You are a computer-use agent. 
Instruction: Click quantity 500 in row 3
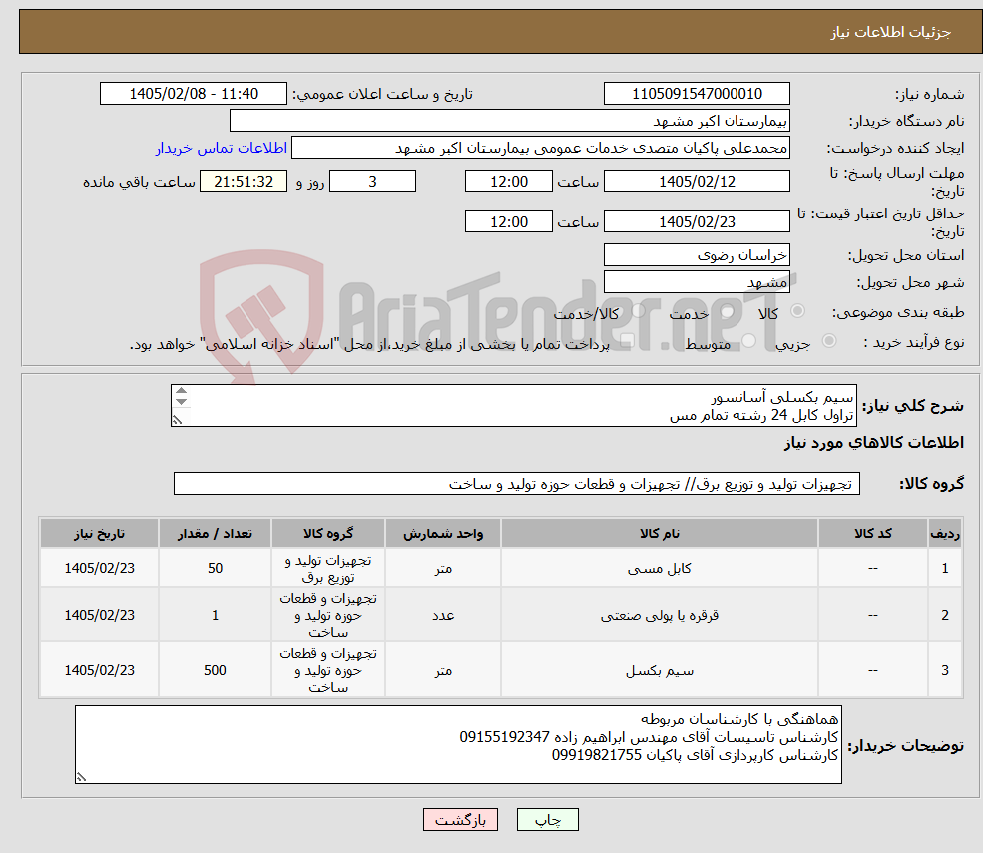coord(215,670)
